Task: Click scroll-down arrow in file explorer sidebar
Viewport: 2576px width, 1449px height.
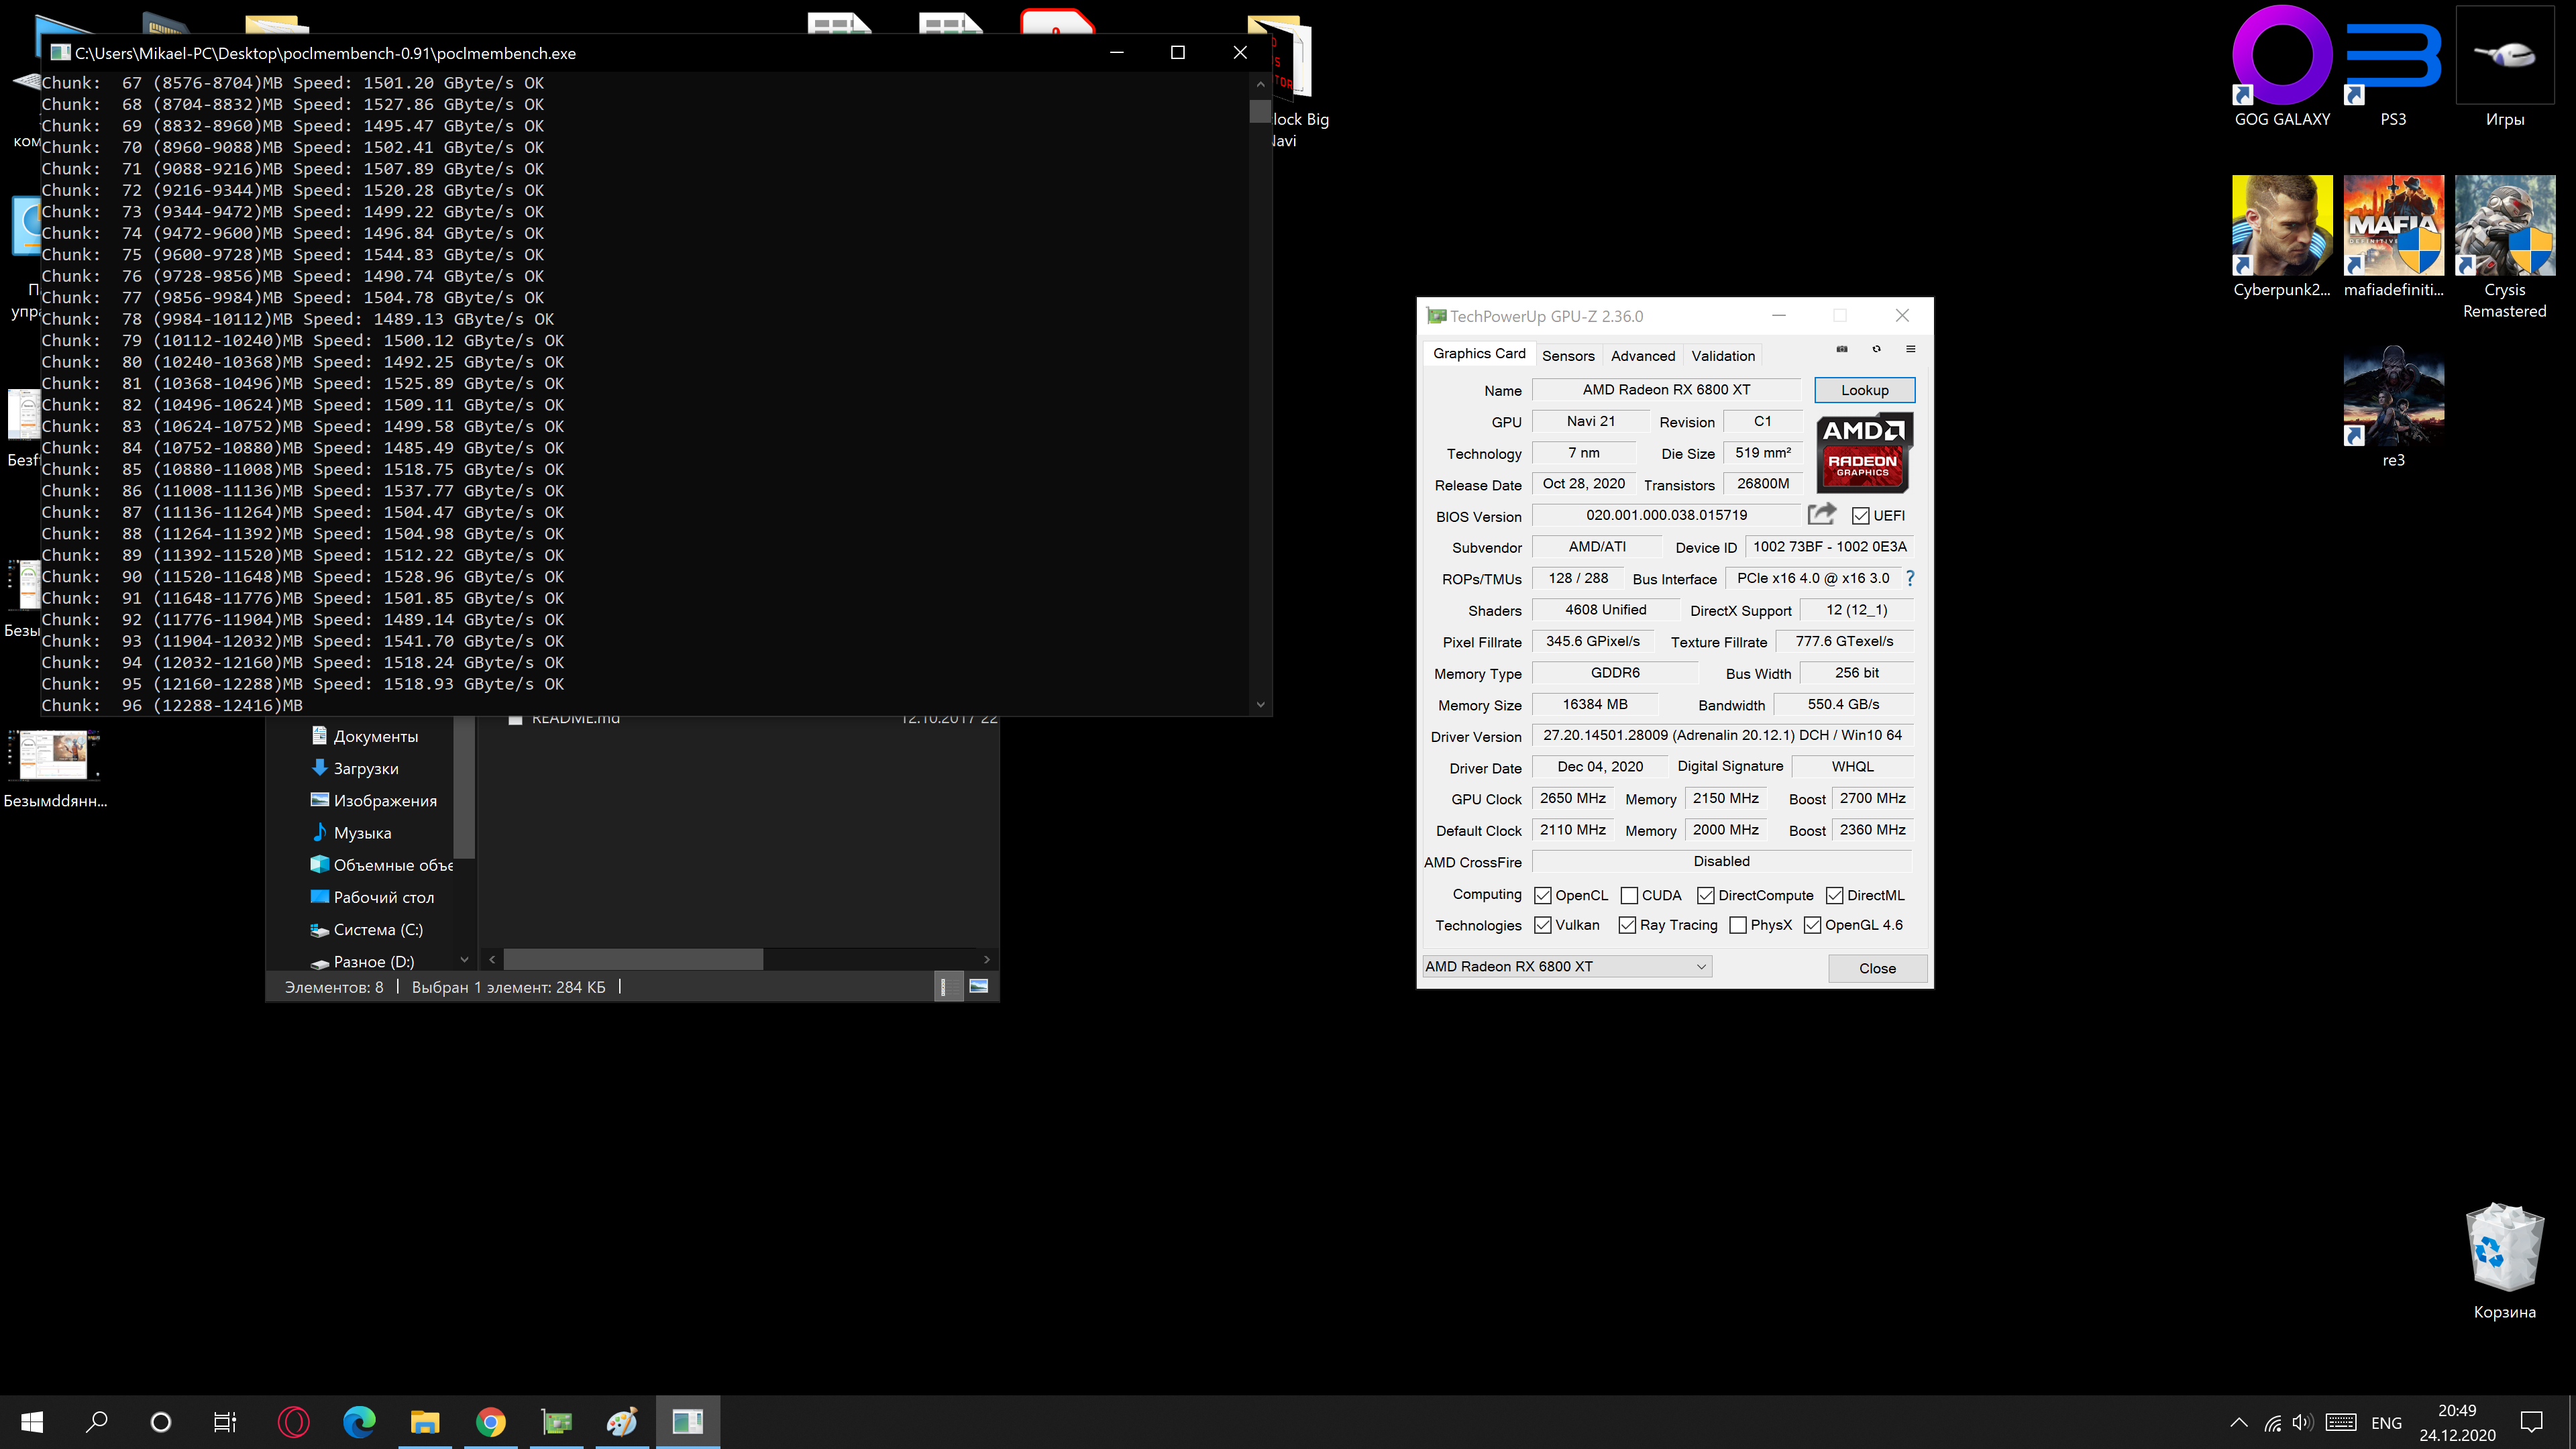Action: 464,959
